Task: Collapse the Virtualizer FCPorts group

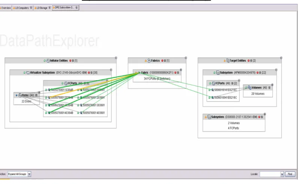Action: coord(107,81)
